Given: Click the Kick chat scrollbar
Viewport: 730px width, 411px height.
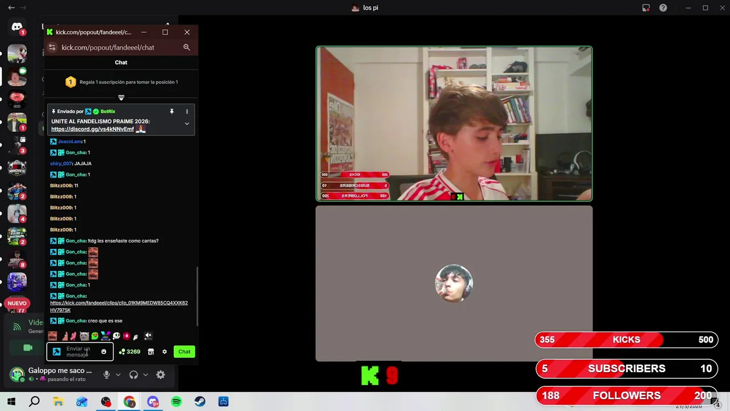Looking at the screenshot, I should click(x=197, y=297).
